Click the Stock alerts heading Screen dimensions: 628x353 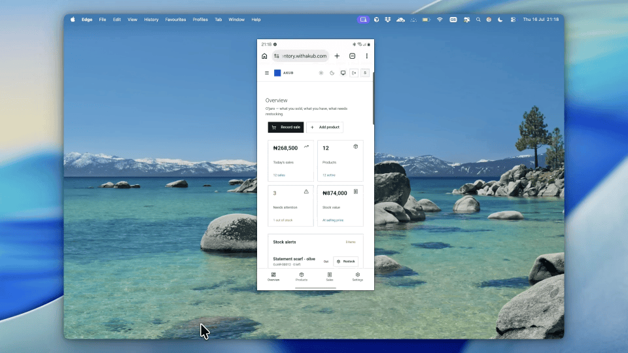(x=285, y=242)
